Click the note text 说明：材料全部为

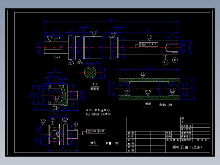tap(98, 110)
